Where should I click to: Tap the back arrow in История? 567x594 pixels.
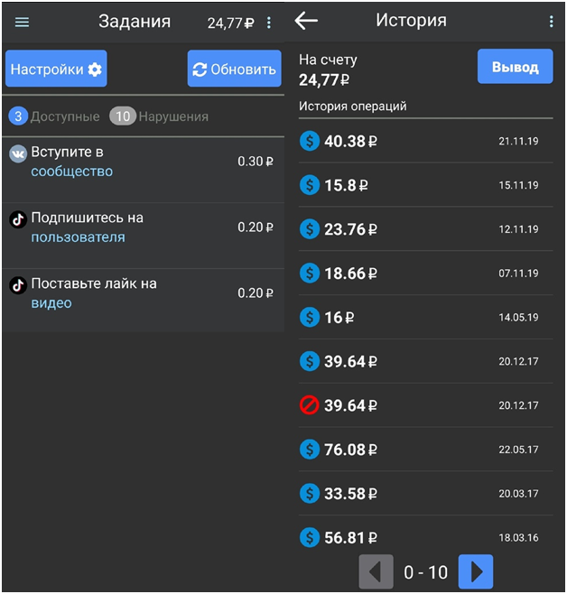coord(306,21)
